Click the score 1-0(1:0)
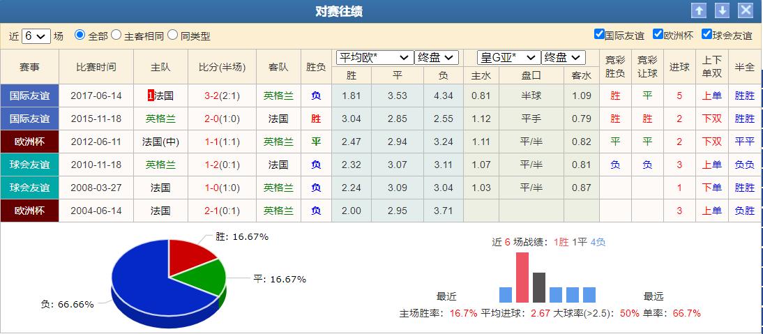 pos(222,188)
